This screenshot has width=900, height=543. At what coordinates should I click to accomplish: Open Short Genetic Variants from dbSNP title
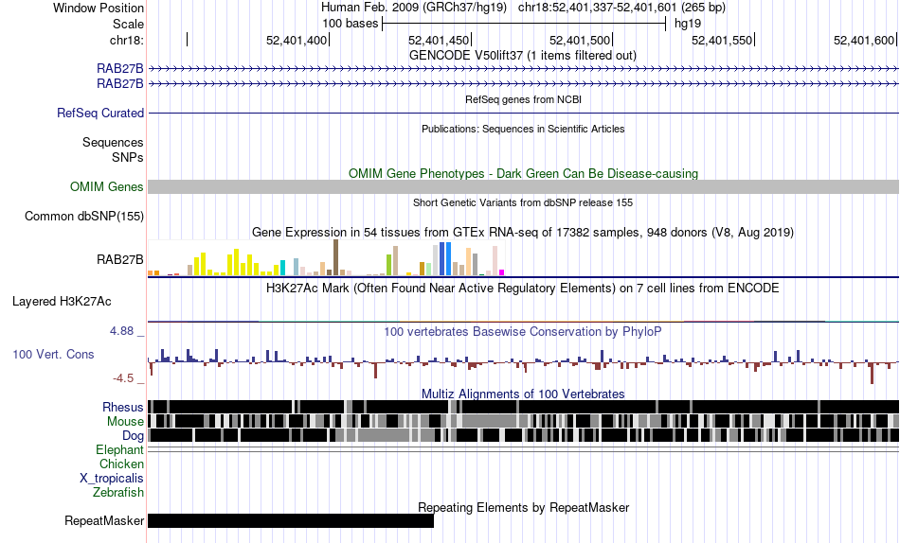[523, 203]
